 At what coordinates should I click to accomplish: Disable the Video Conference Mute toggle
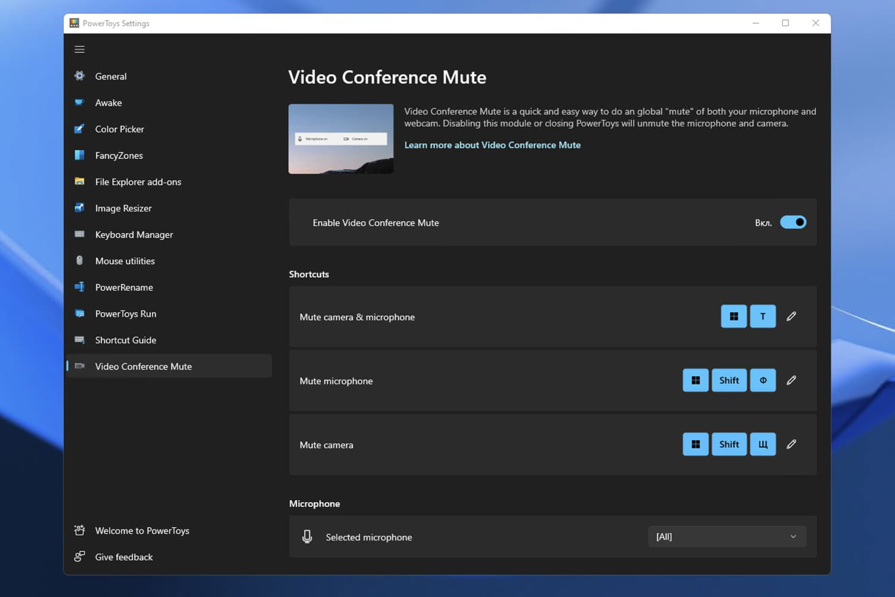pyautogui.click(x=793, y=222)
